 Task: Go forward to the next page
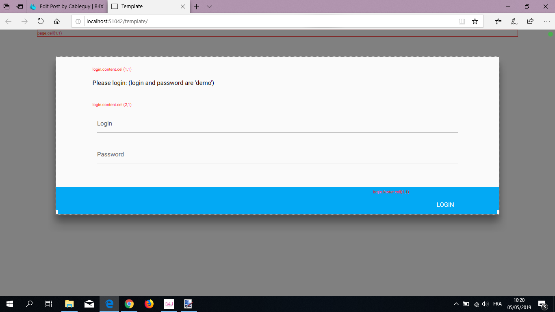coord(24,21)
